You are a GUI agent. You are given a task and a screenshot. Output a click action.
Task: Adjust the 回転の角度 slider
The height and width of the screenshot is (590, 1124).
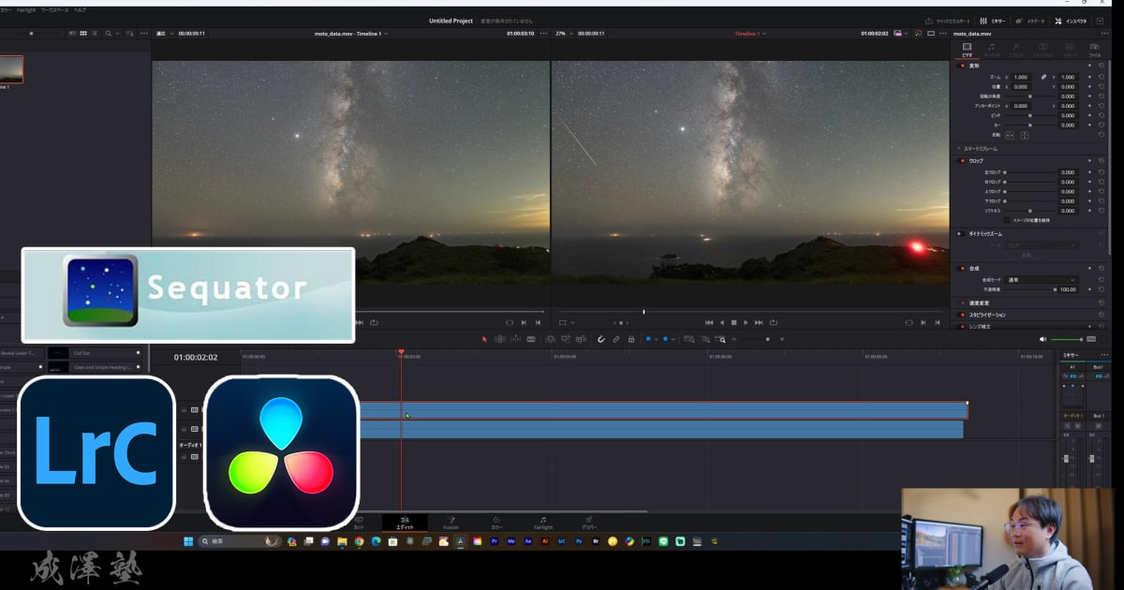[1030, 96]
